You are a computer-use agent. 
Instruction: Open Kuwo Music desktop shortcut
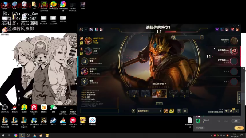[x=44, y=109]
